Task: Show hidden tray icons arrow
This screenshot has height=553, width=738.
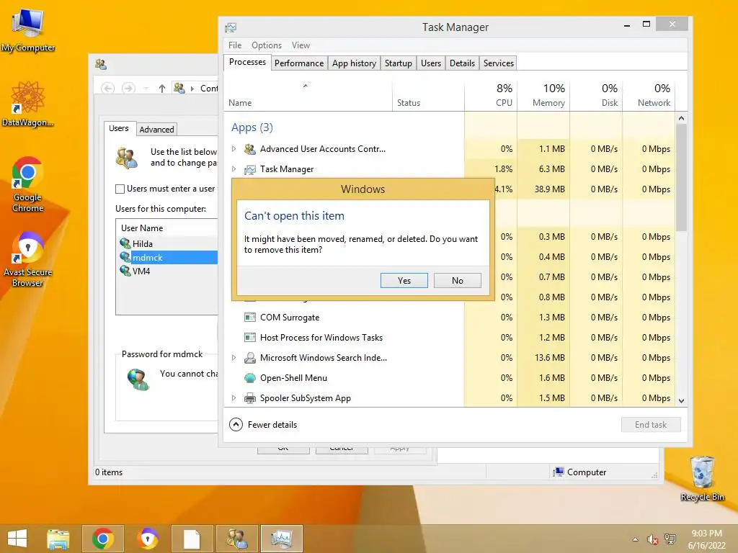Action: click(x=636, y=539)
